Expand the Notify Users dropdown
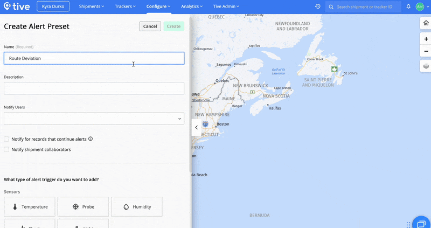Image resolution: width=431 pixels, height=228 pixels. [x=94, y=119]
